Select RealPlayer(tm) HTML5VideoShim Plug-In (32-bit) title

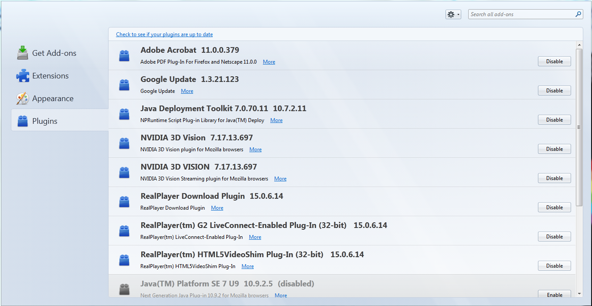click(252, 255)
